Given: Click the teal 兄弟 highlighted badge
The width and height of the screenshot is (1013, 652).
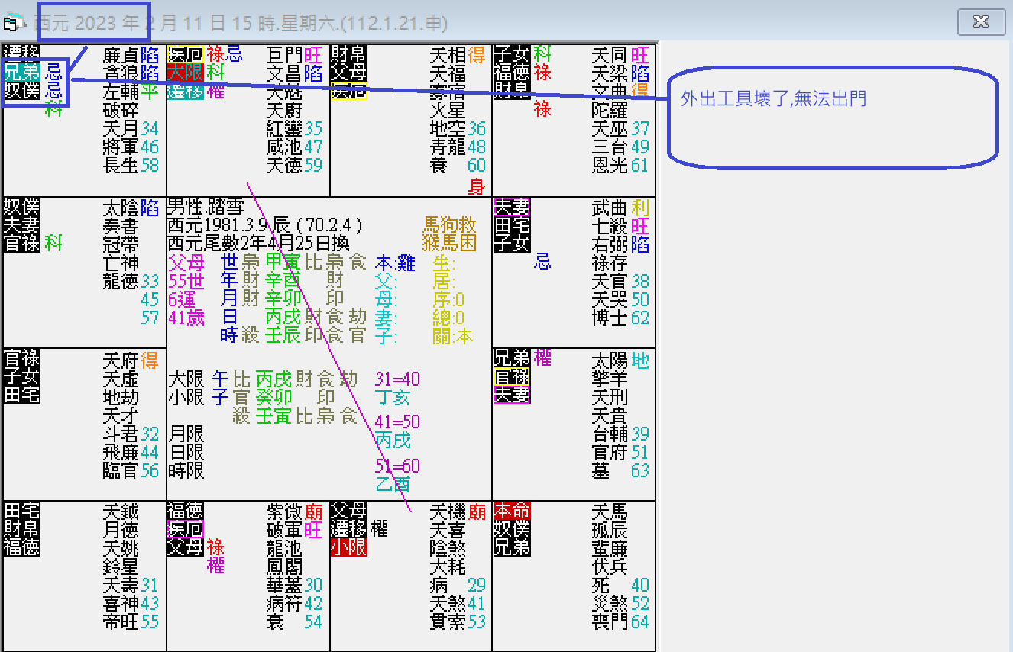Looking at the screenshot, I should coord(21,72).
